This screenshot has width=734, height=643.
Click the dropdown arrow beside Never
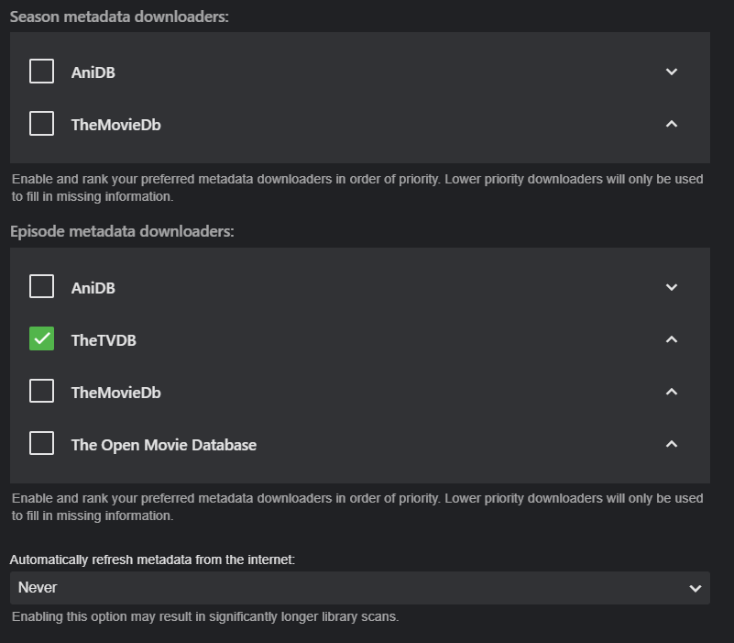click(x=695, y=589)
